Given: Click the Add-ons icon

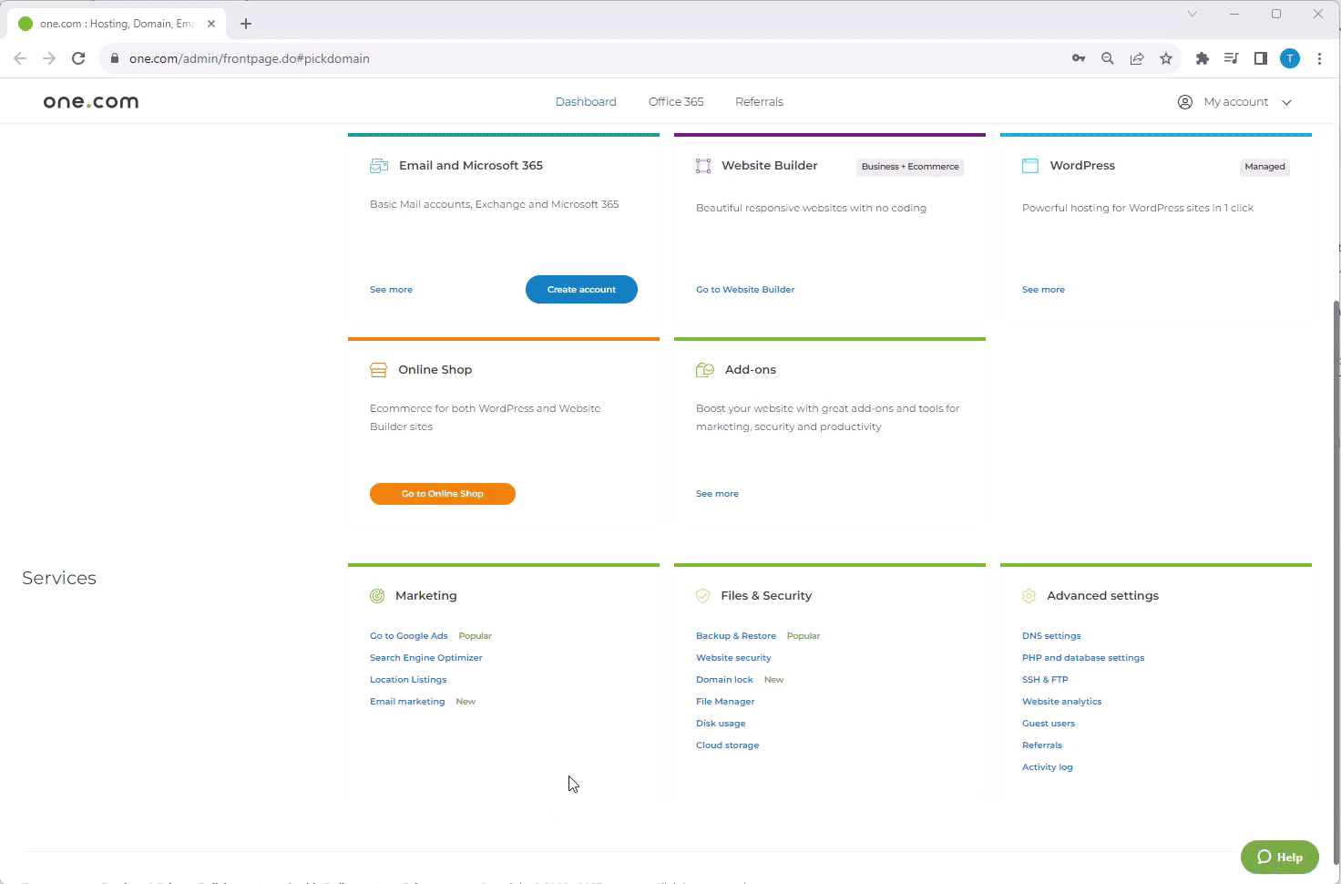Looking at the screenshot, I should pos(705,370).
